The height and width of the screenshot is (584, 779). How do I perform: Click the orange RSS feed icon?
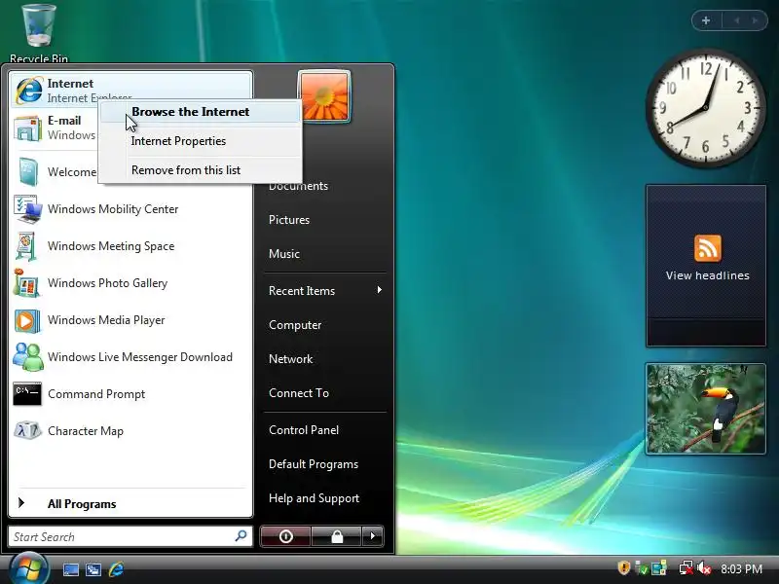tap(708, 248)
